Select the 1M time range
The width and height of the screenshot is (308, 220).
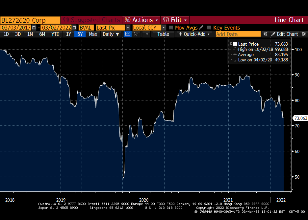tap(30, 34)
